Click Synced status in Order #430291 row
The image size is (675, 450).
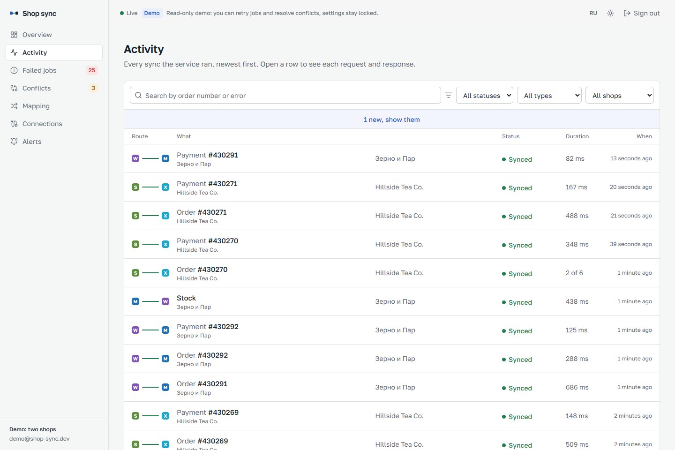(x=517, y=388)
